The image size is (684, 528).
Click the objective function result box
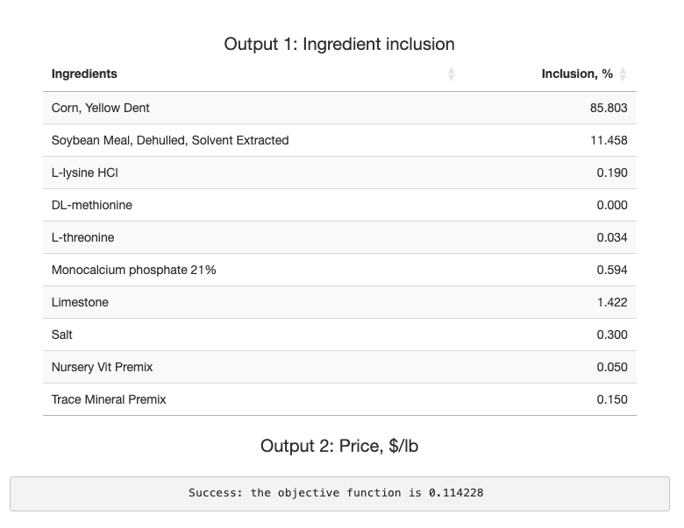[340, 494]
